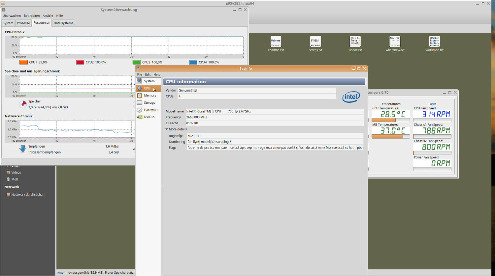Open the readme.txt file icon
Viewport: 495px width, 276px height.
pos(276,41)
